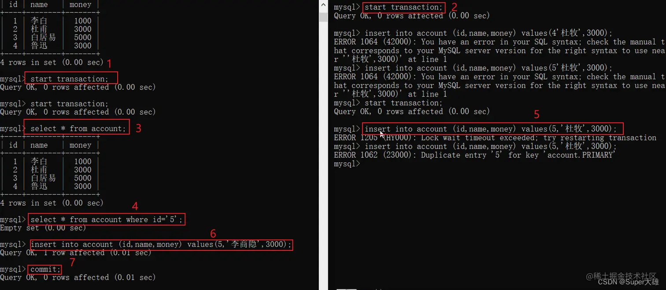Viewport: 666px width, 290px height.
Task: Click the scrollbar up arrow in right terminal
Action: pyautogui.click(x=324, y=6)
